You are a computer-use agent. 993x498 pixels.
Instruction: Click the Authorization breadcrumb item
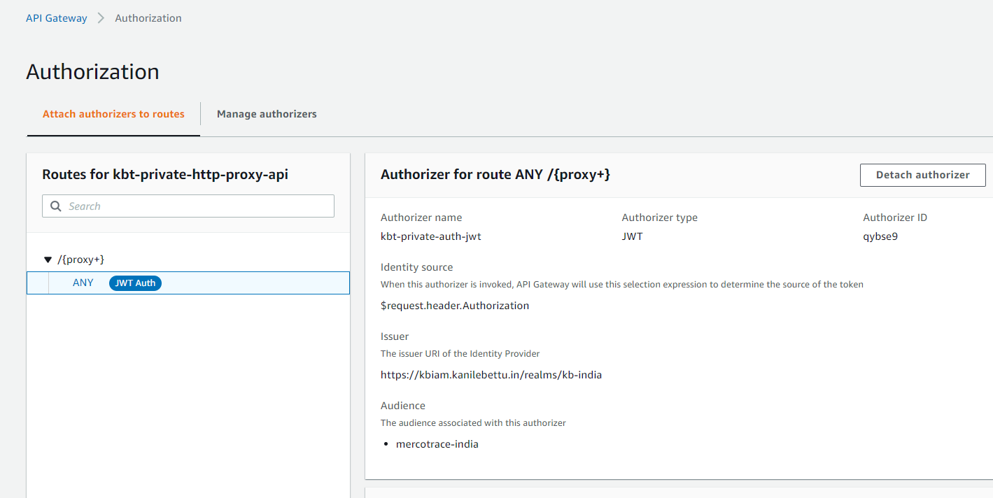tap(148, 18)
